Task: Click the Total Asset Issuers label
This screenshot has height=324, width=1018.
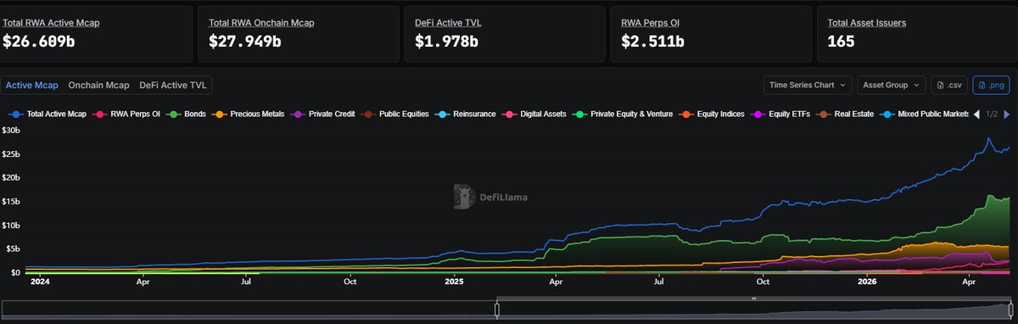Action: click(x=866, y=23)
